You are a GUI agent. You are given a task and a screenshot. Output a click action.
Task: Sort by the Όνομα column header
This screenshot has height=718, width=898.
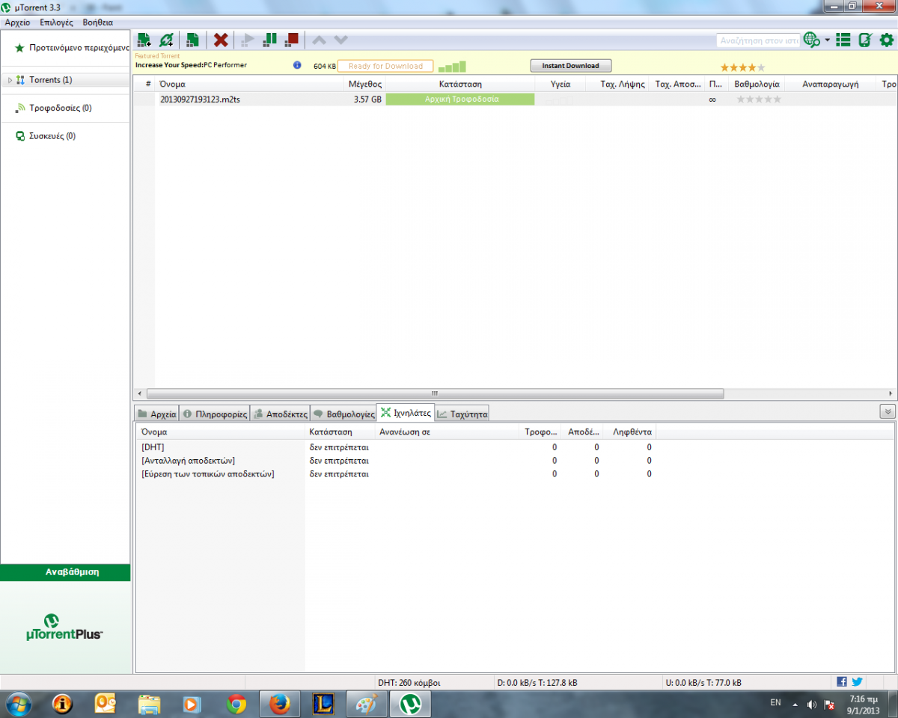click(249, 85)
